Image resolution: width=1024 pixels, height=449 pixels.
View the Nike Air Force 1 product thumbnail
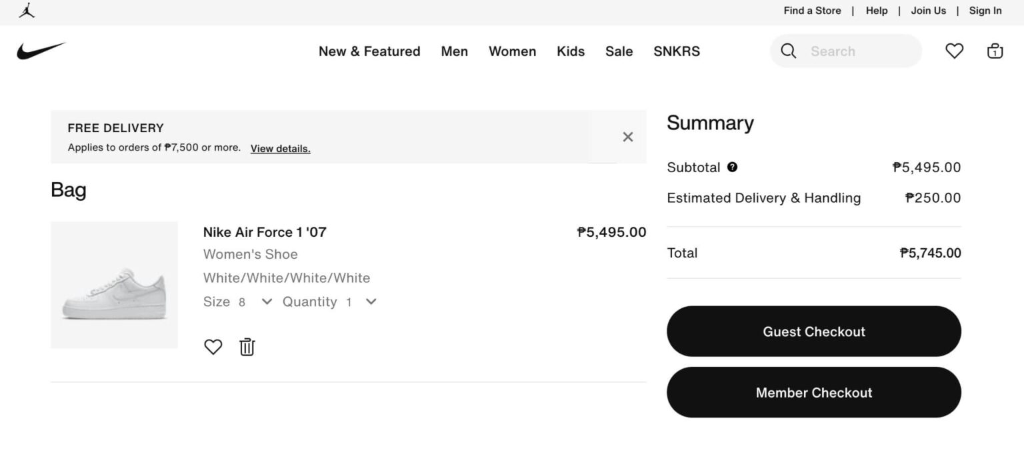(x=113, y=285)
